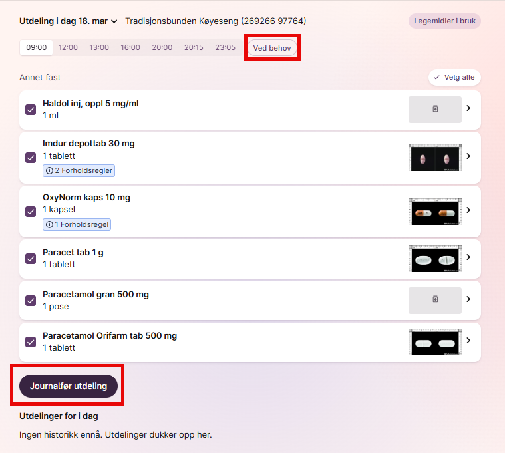Open the 1 Forholdsregel badge for OxyNorm
This screenshot has width=505, height=453.
point(77,224)
